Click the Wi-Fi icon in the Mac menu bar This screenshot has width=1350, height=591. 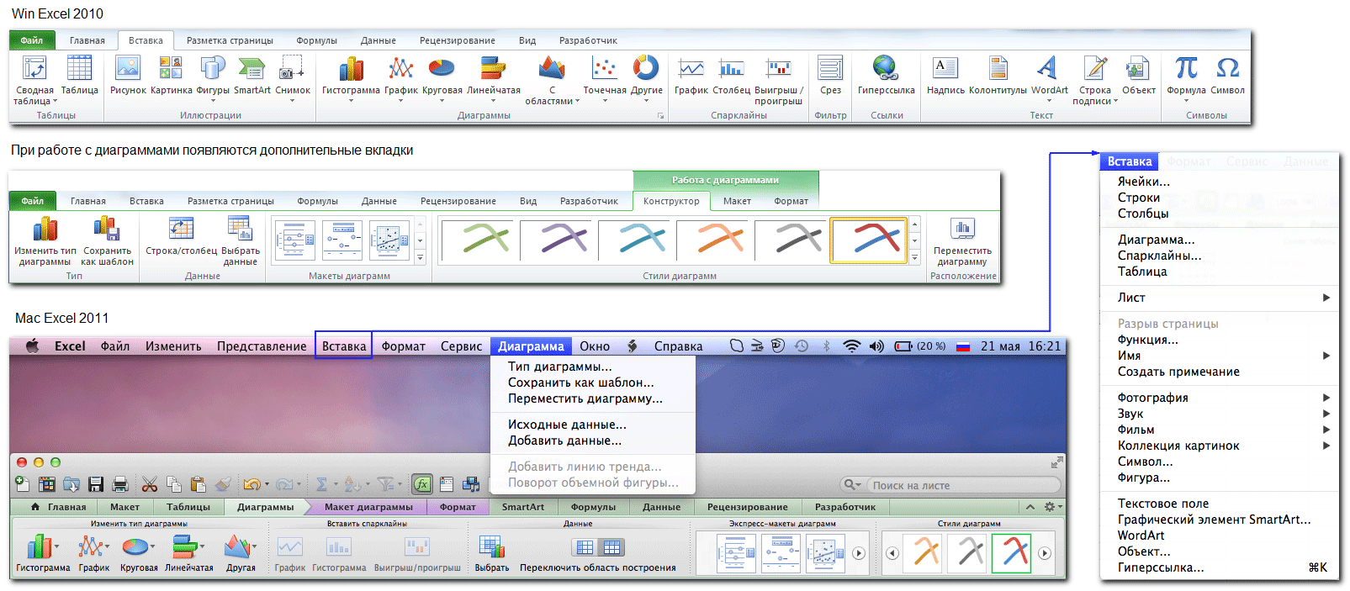coord(852,346)
